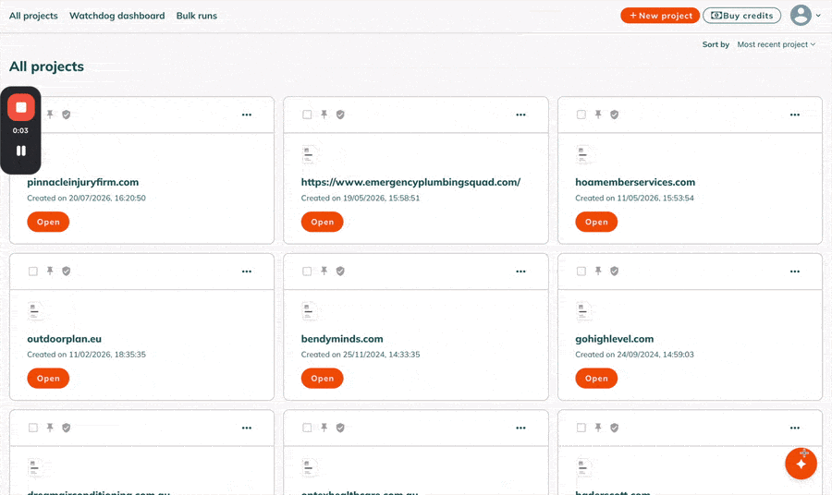Image resolution: width=832 pixels, height=495 pixels.
Task: Click bendyminds.com project title
Action: point(342,339)
